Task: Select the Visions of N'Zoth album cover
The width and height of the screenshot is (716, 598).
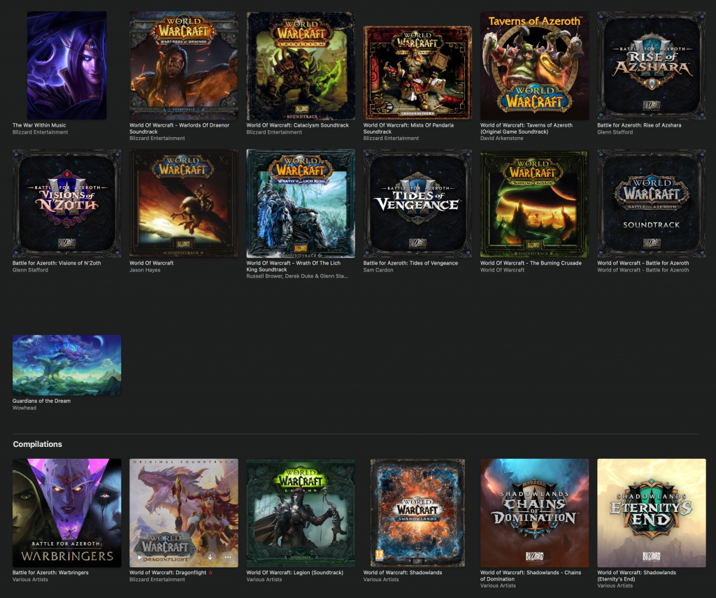Action: 66,204
